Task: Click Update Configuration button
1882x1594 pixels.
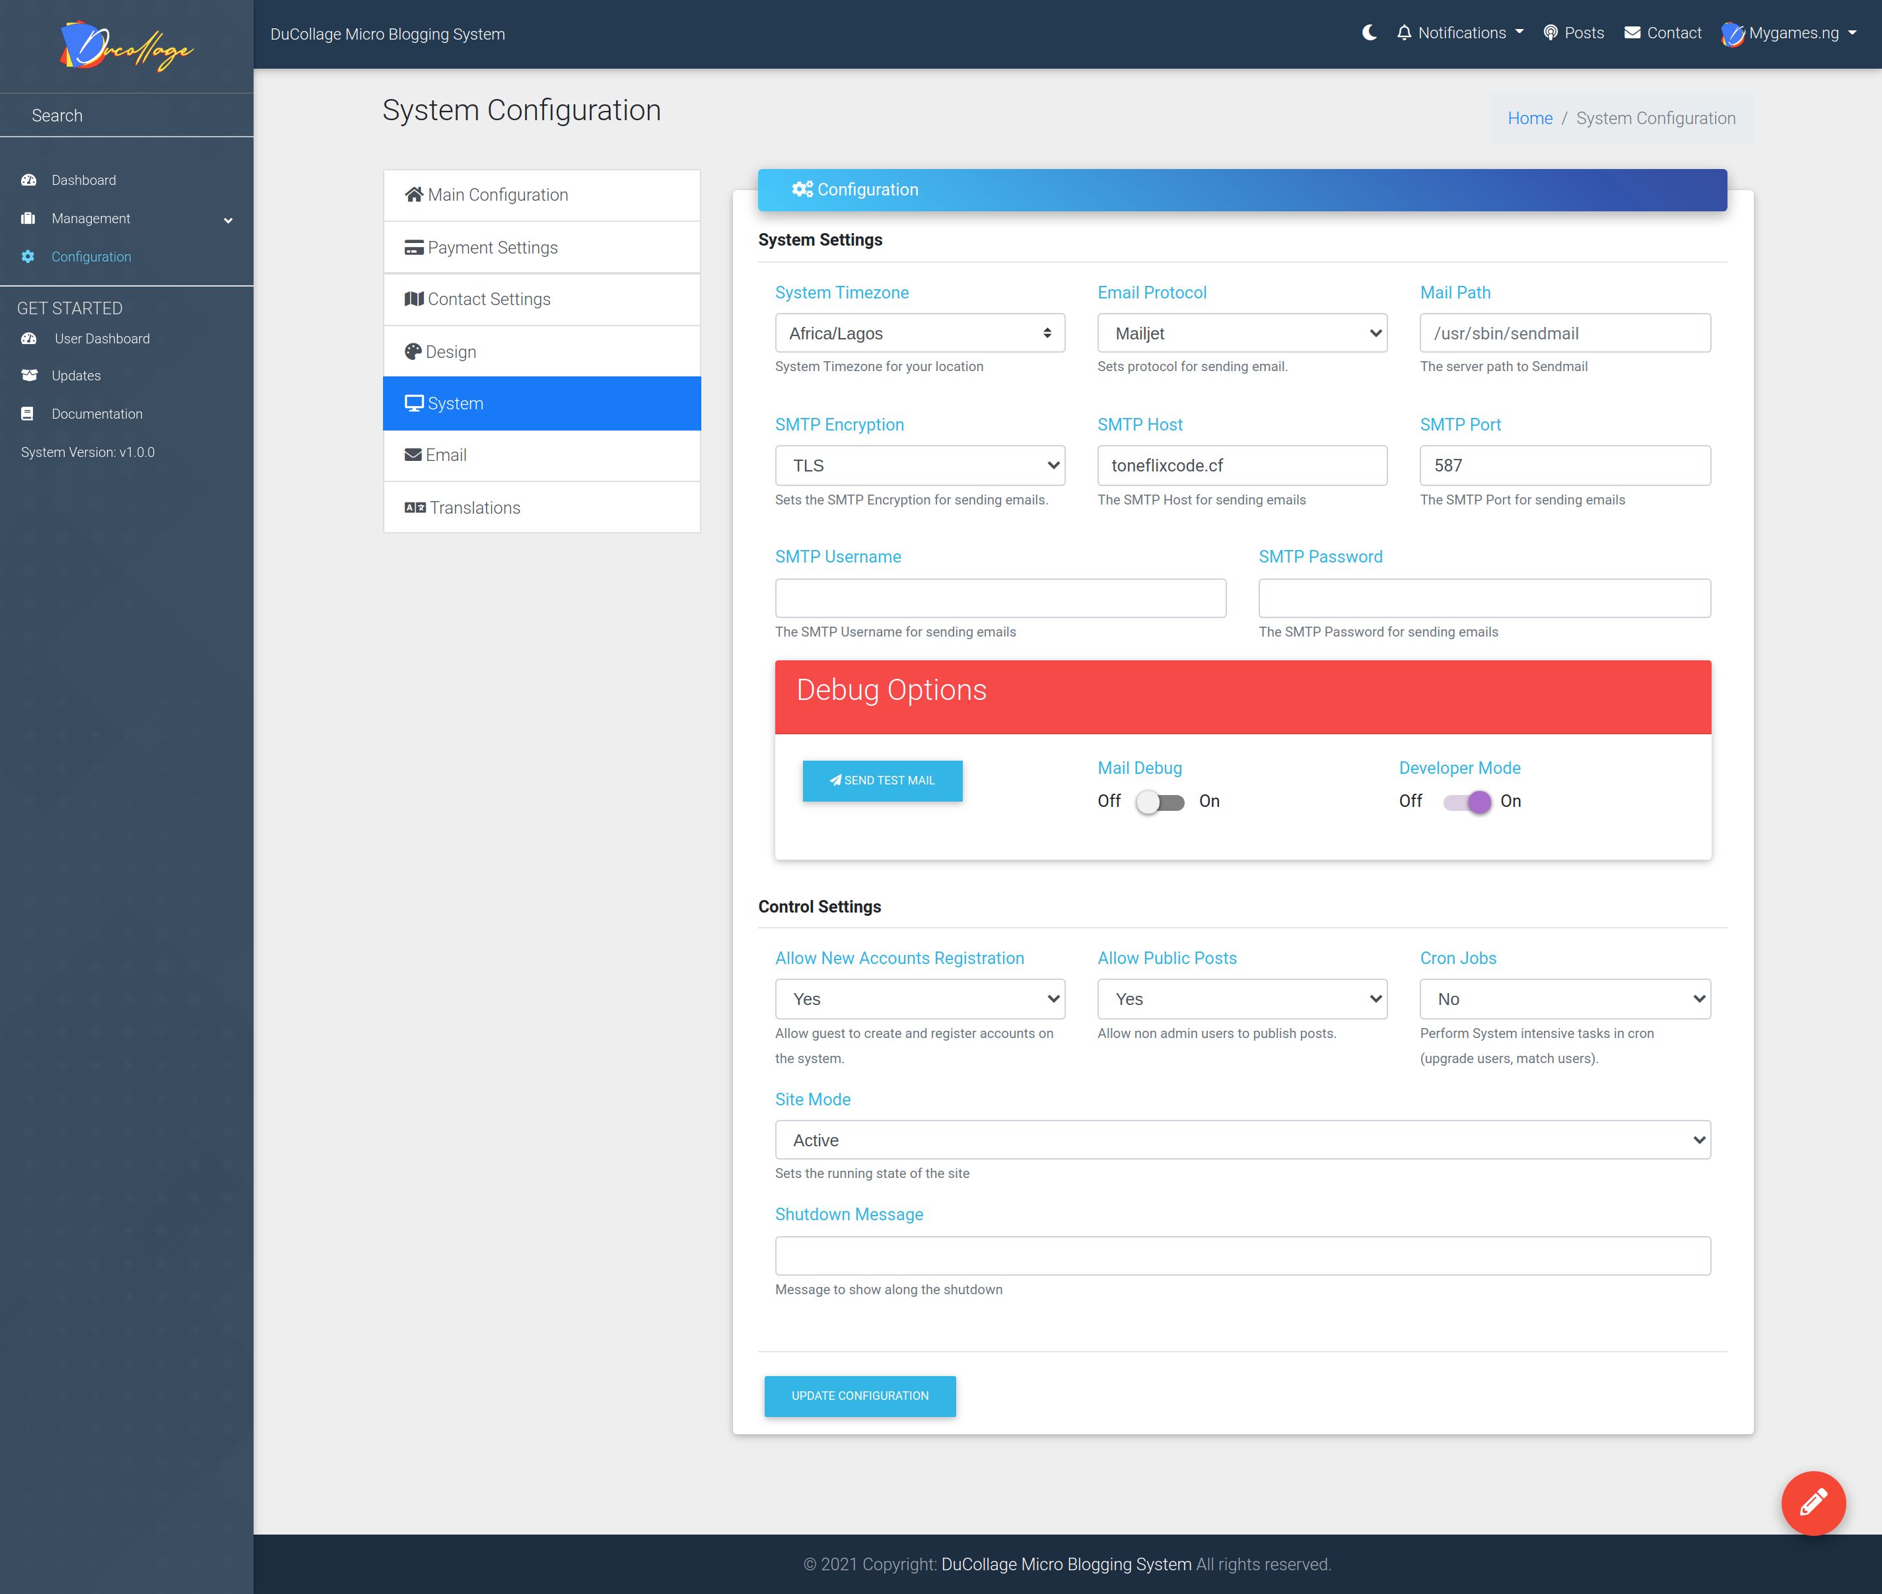Action: click(x=859, y=1396)
